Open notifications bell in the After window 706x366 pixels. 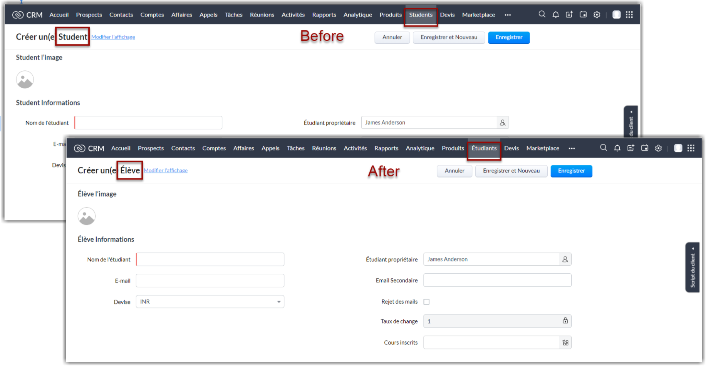617,148
